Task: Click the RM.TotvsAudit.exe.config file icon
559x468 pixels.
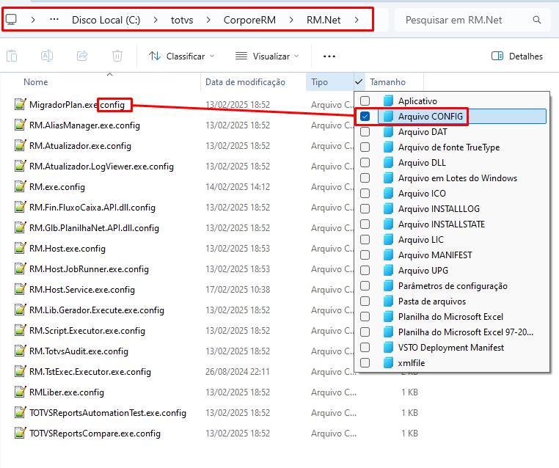Action: point(20,351)
